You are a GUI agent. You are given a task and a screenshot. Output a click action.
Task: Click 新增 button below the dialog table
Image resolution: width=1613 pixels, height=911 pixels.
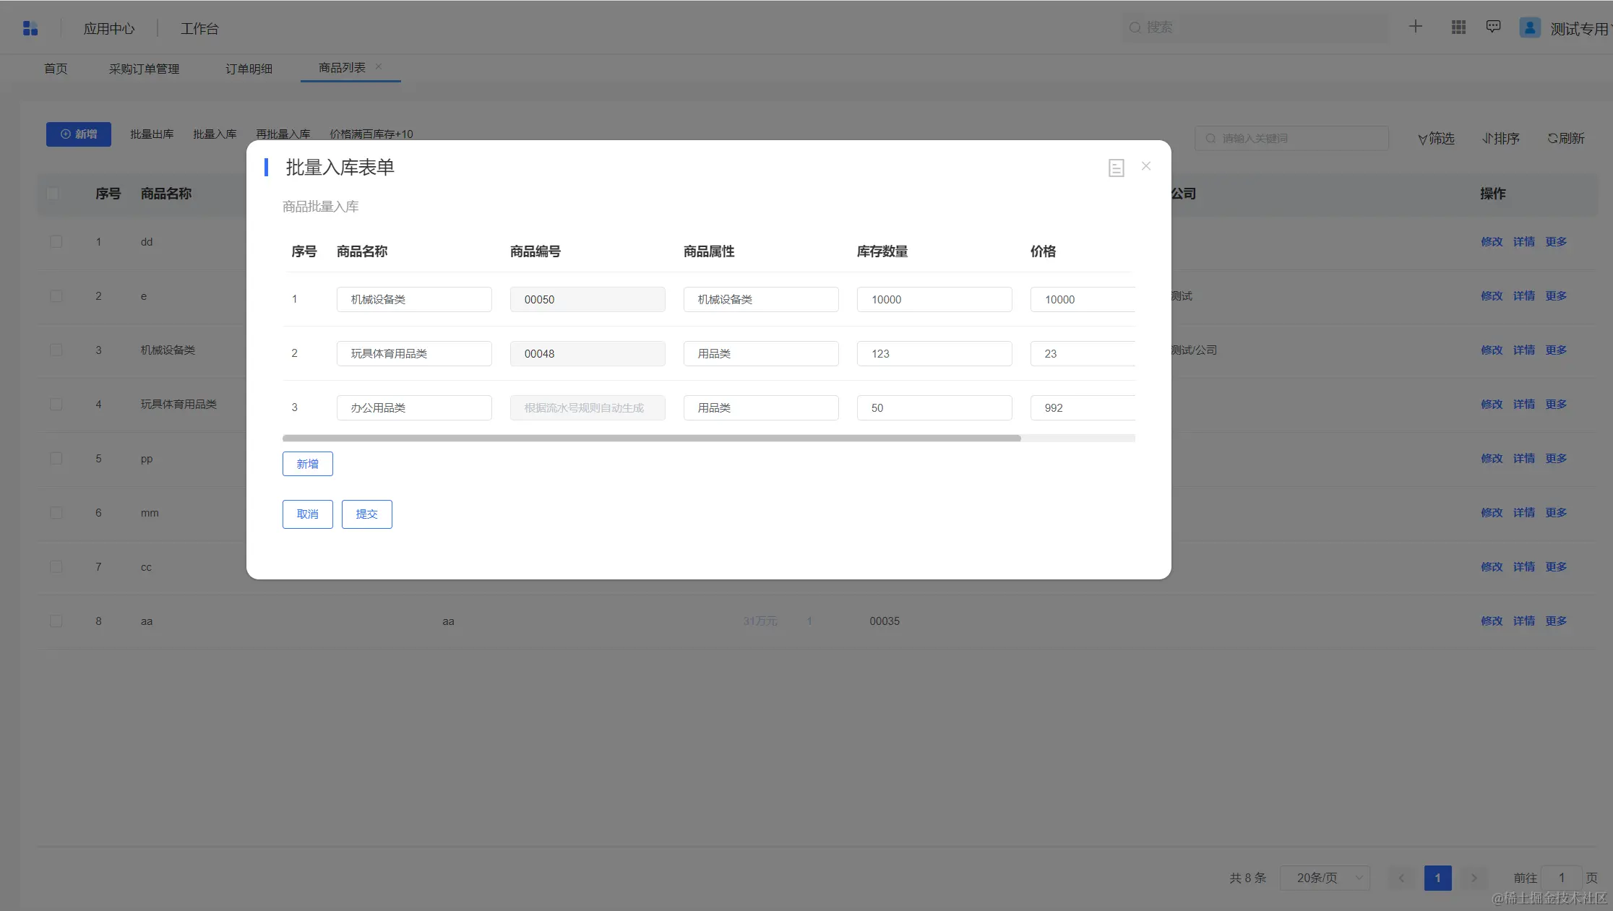tap(307, 464)
